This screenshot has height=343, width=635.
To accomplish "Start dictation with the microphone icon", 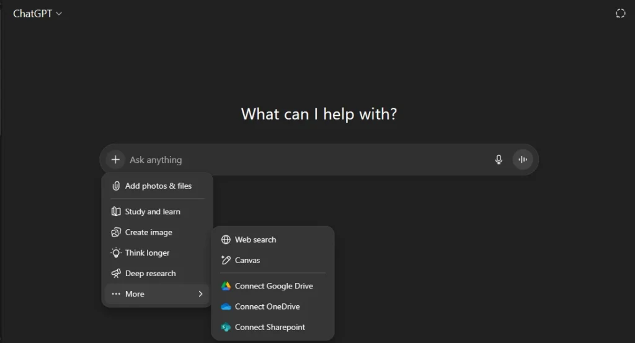I will pyautogui.click(x=499, y=159).
